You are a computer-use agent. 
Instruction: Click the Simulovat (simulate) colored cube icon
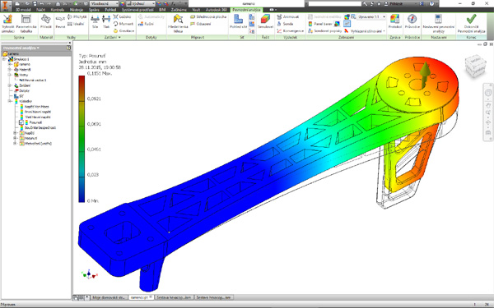[265, 19]
